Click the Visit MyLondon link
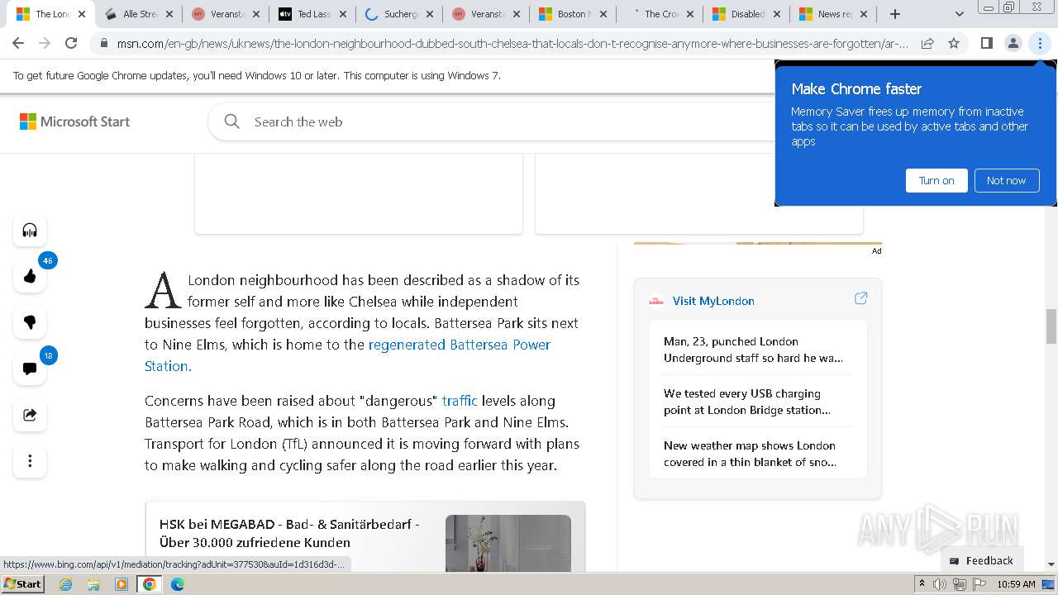 point(713,301)
